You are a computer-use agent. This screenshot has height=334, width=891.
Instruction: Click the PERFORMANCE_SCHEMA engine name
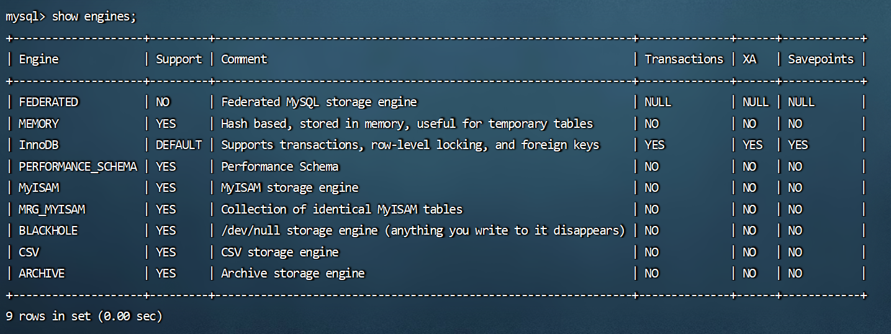pos(78,166)
